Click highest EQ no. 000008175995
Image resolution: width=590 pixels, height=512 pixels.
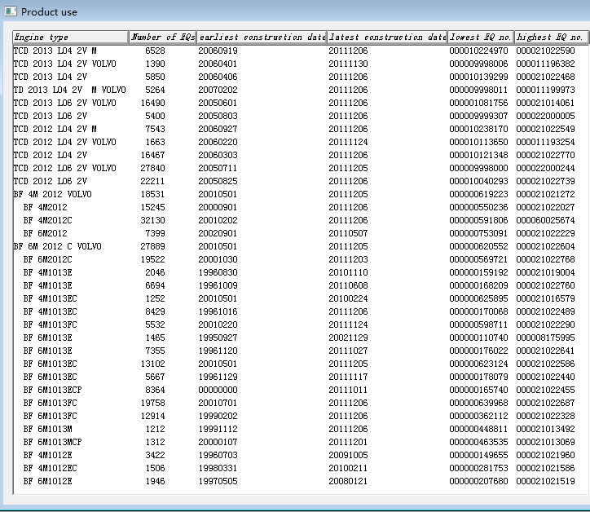click(x=546, y=338)
